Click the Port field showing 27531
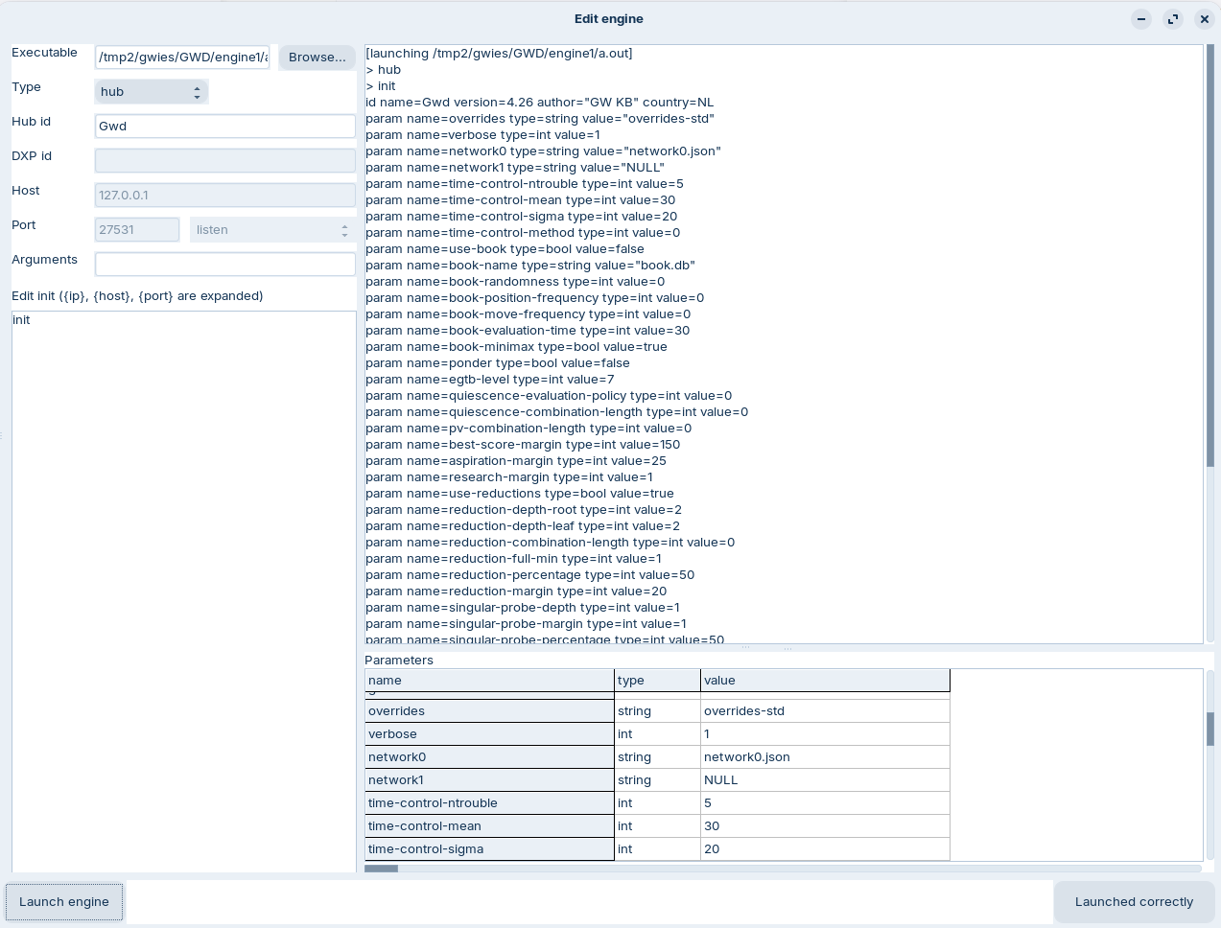 [137, 230]
